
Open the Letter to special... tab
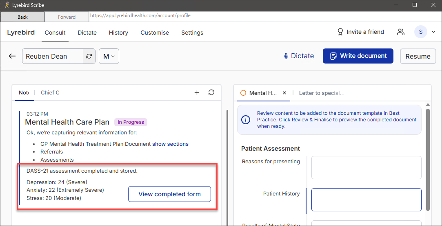click(322, 93)
